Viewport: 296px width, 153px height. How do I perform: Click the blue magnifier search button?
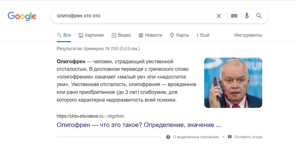tap(259, 16)
